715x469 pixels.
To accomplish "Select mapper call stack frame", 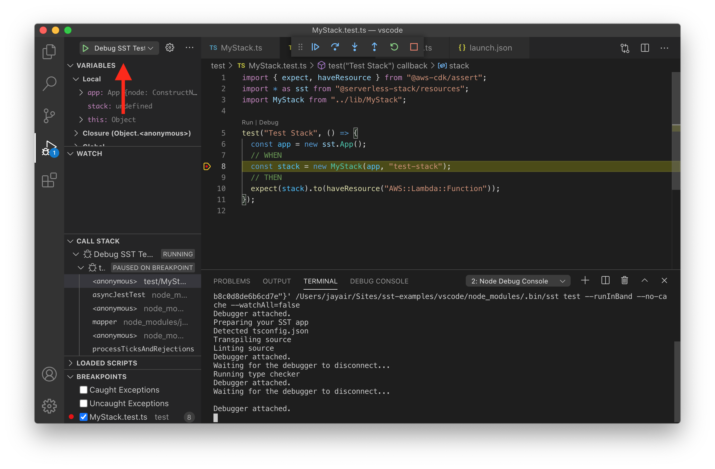I will (x=133, y=322).
